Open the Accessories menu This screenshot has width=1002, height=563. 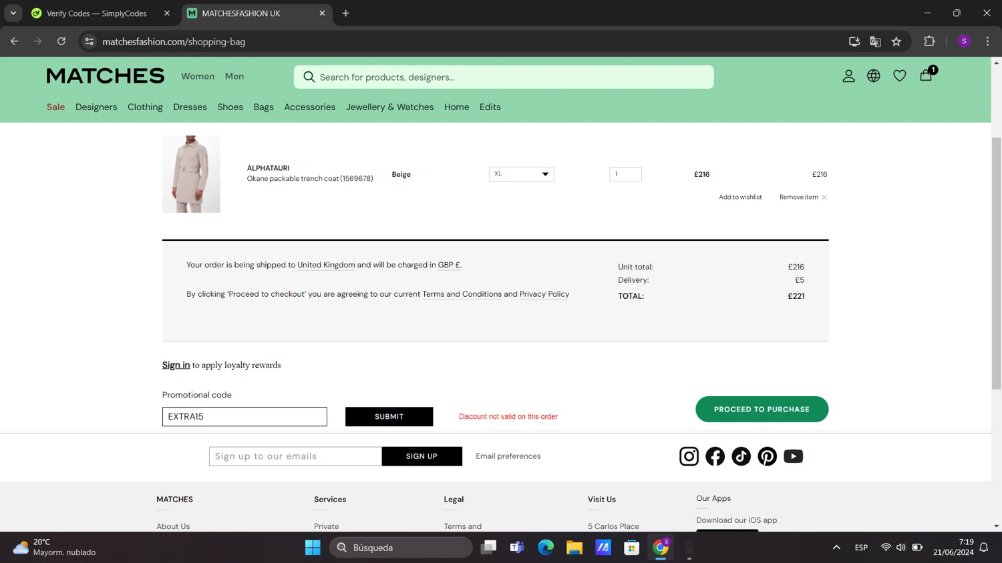pos(309,107)
